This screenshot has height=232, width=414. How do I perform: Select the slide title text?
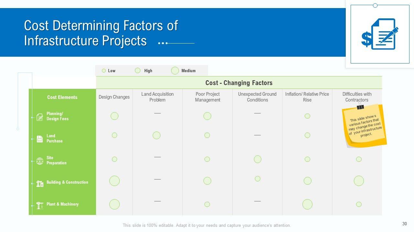[101, 33]
